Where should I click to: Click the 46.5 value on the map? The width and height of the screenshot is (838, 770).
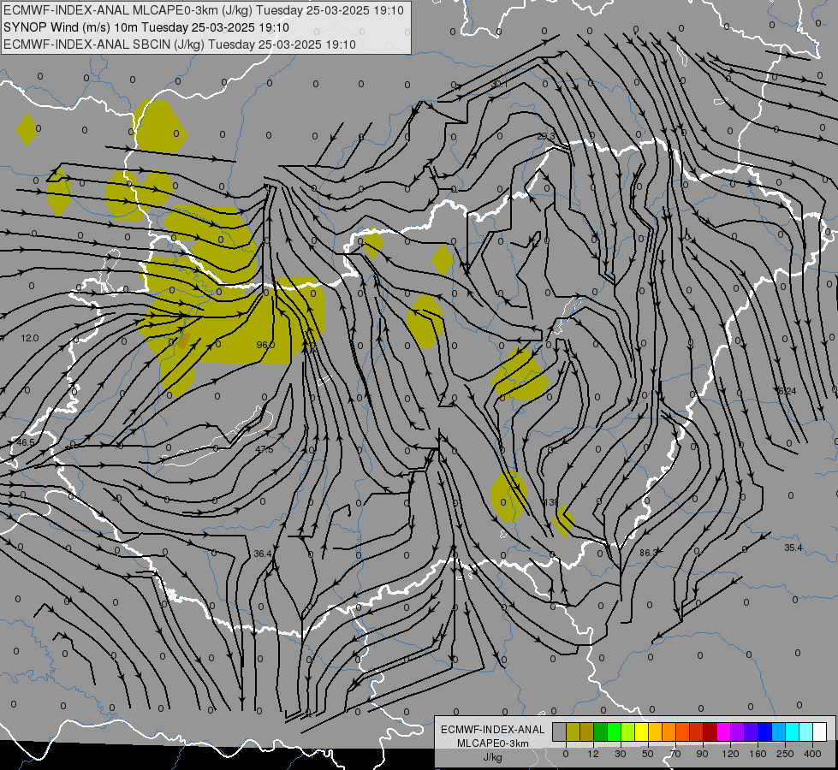click(25, 442)
